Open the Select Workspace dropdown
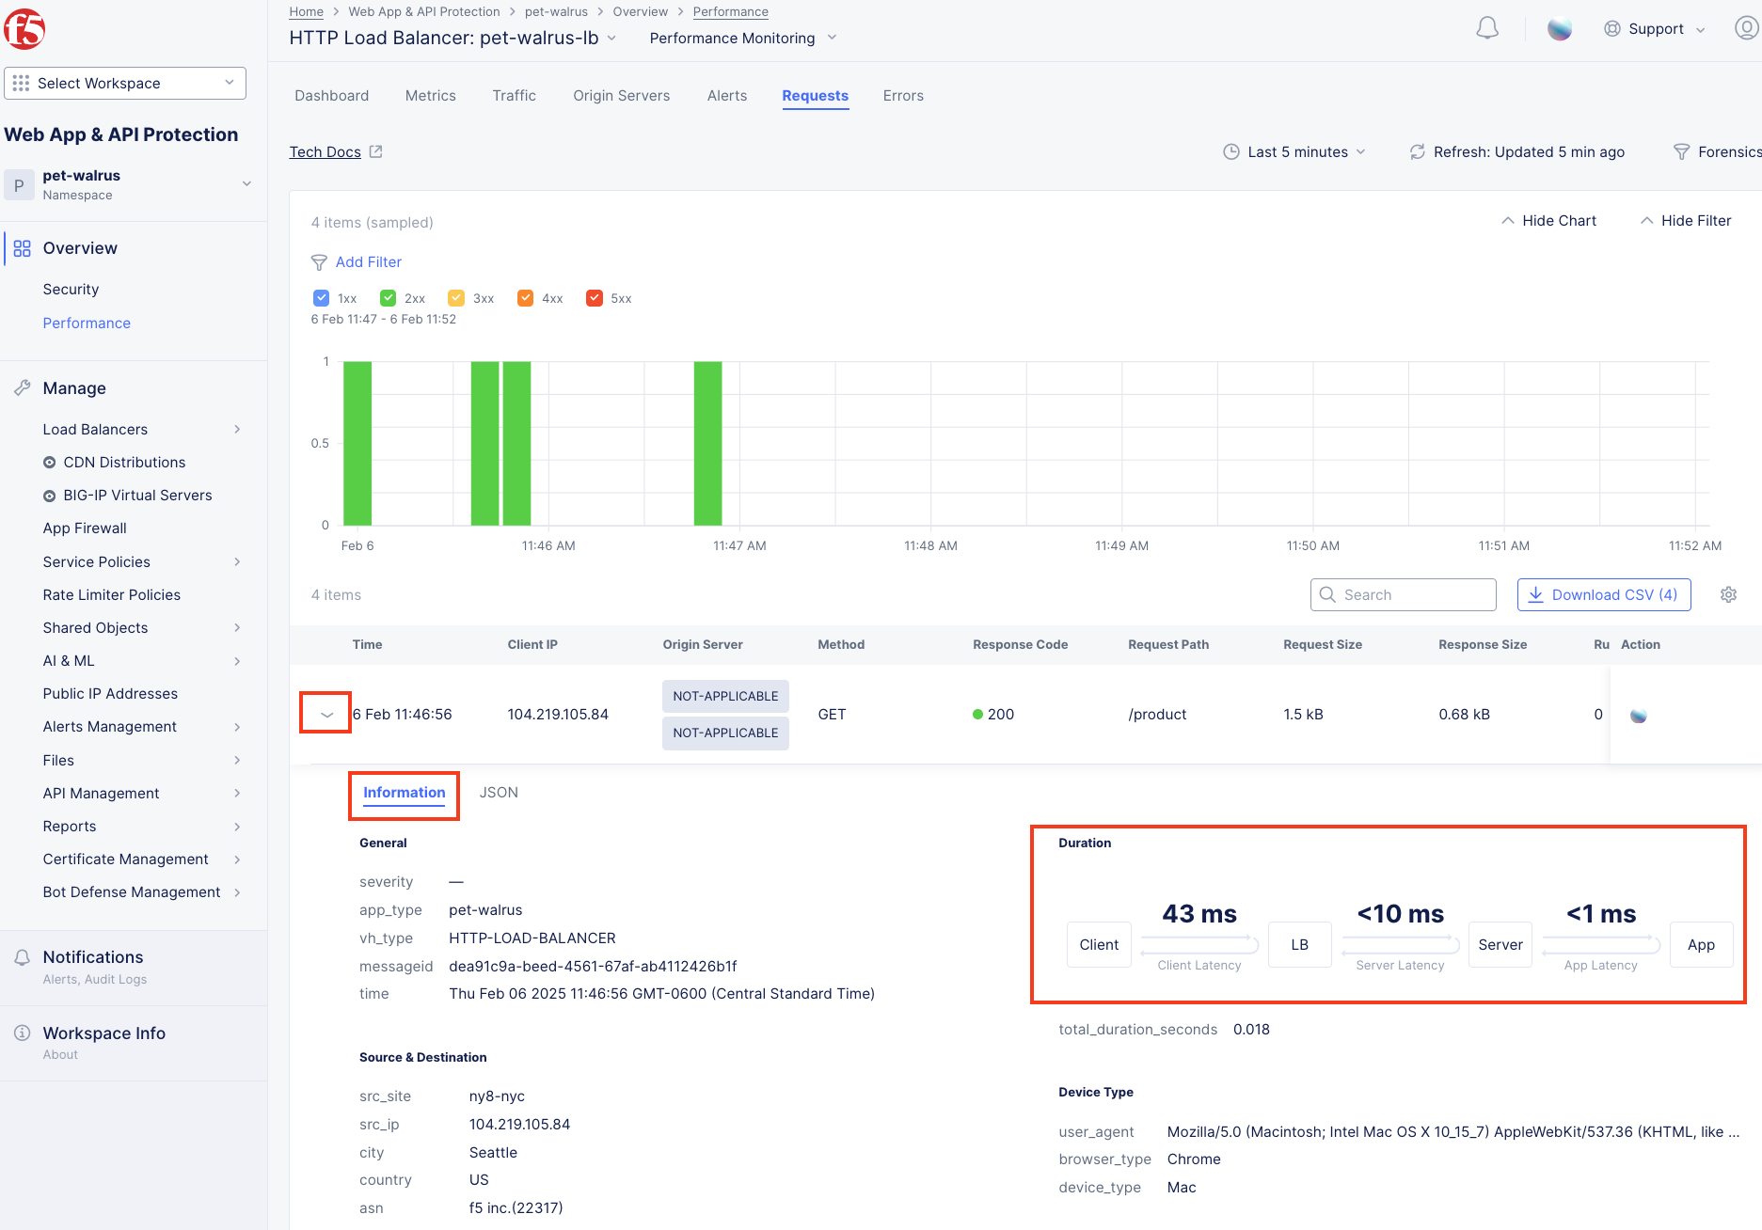 125,83
